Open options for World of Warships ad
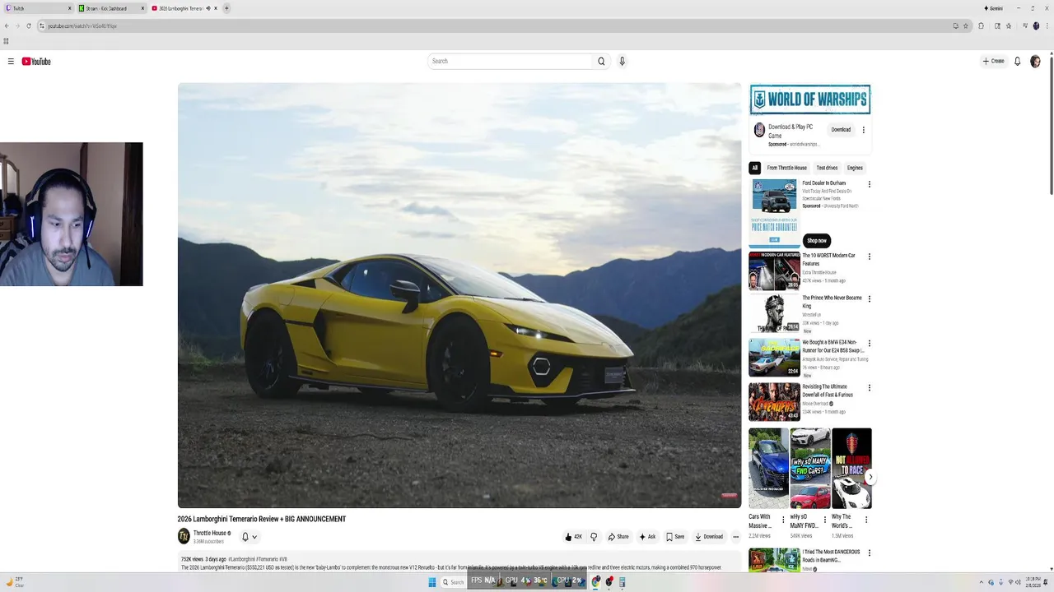Viewport: 1054px width, 592px height. [863, 130]
